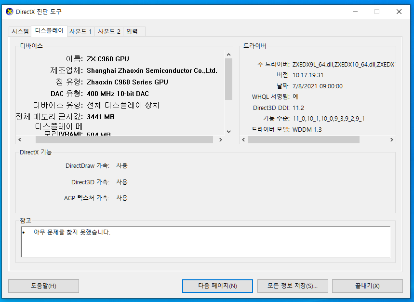Click device panel horizontal scrollbar thumb
The image size is (414, 302).
pos(124,139)
